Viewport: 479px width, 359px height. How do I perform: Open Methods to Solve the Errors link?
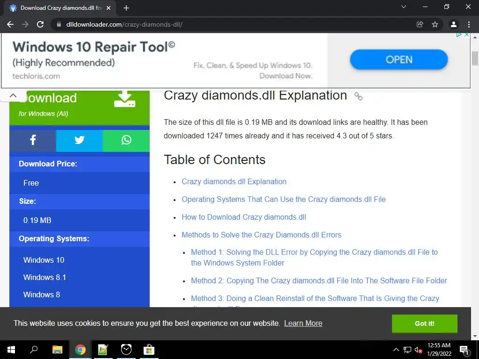point(261,235)
